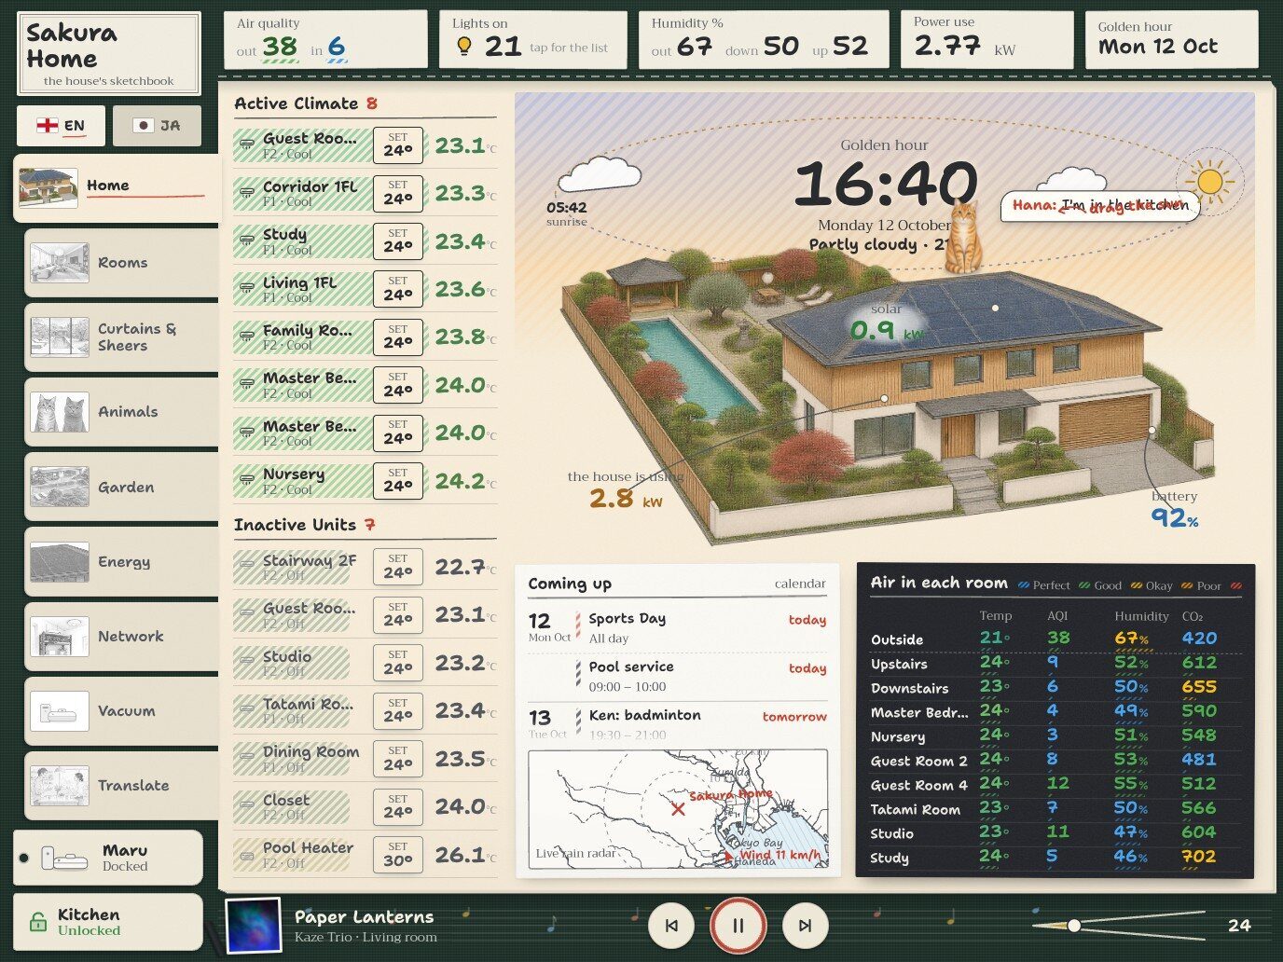Switch language to JA
The image size is (1283, 962).
(x=157, y=126)
